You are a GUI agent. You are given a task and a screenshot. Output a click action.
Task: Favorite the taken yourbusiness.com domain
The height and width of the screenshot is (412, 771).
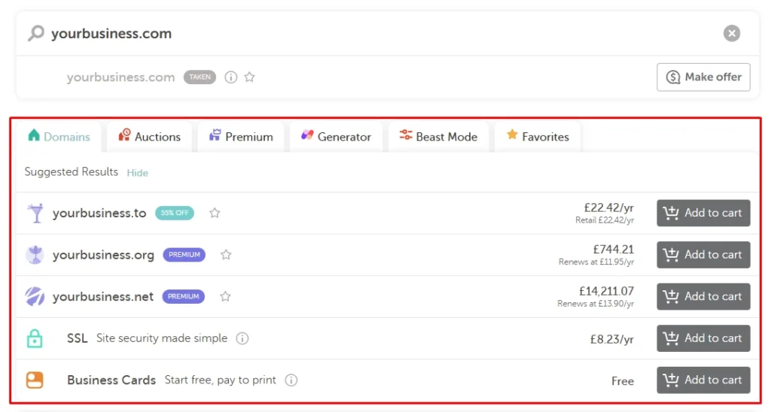249,77
